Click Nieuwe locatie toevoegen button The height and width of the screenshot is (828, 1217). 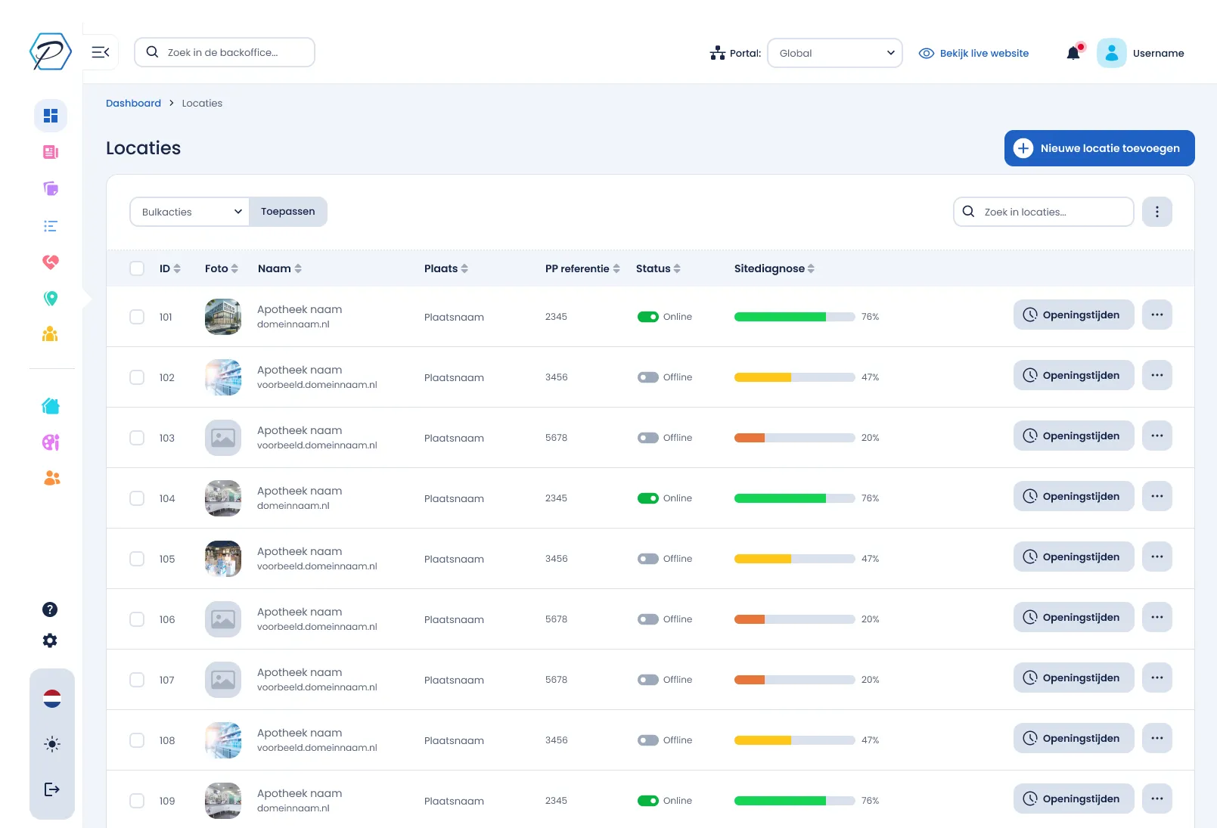coord(1099,148)
